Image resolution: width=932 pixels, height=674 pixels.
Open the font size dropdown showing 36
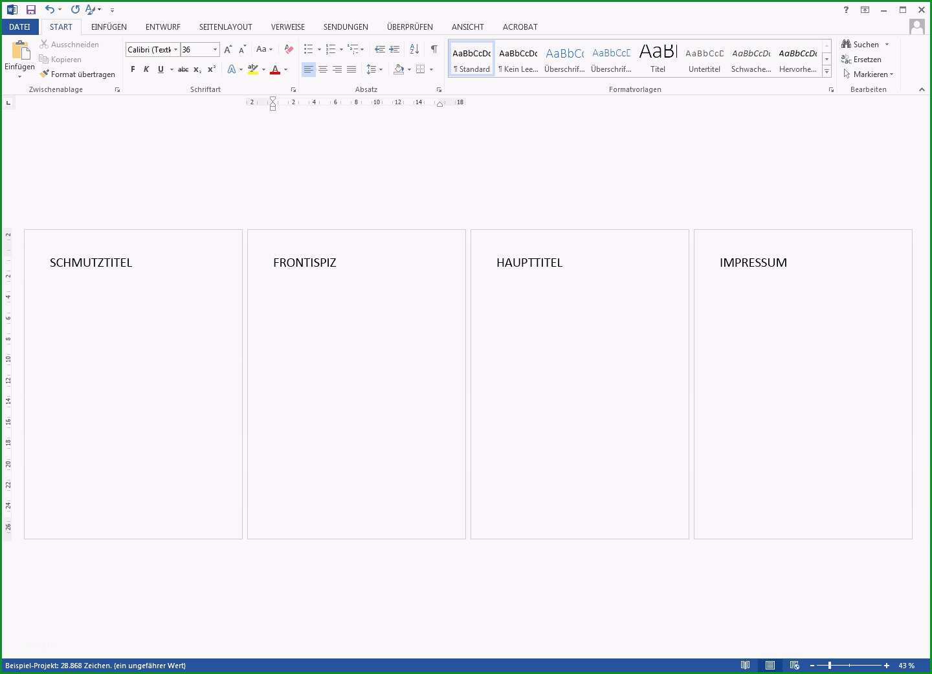tap(215, 49)
